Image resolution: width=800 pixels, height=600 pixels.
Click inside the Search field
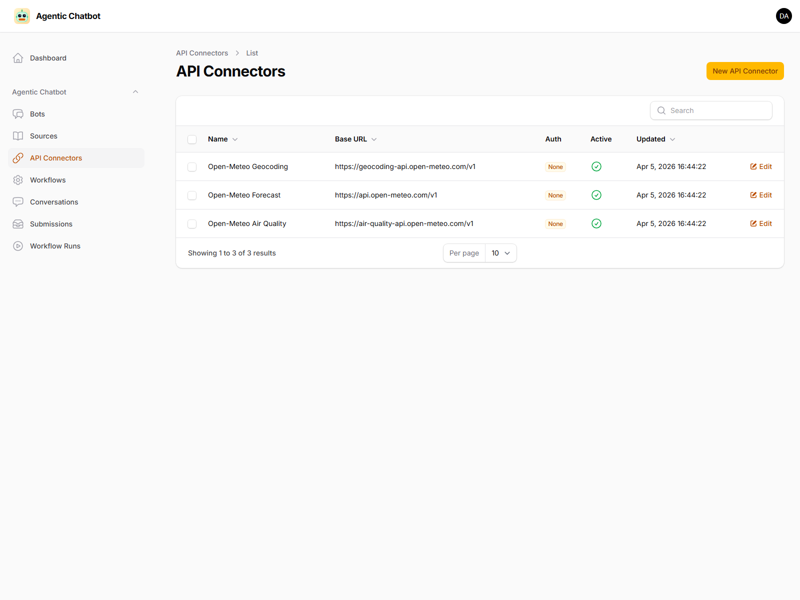point(711,110)
